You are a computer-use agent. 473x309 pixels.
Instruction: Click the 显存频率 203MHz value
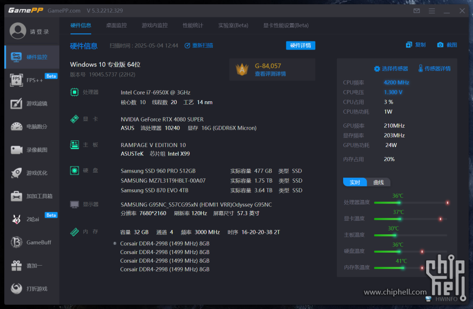[x=394, y=135]
